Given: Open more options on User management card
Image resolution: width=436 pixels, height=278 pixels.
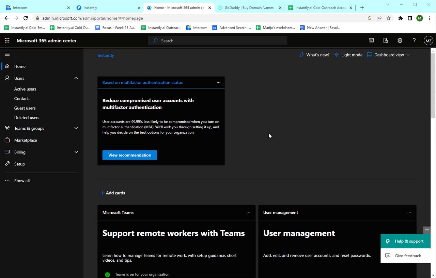Looking at the screenshot, I should [x=409, y=213].
